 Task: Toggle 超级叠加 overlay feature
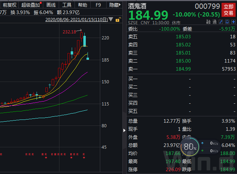31,5
